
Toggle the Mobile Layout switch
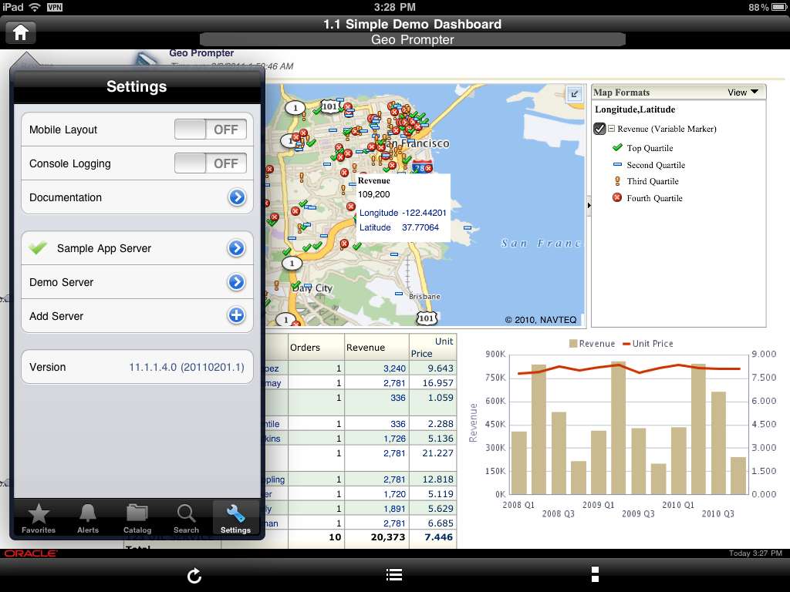[x=210, y=129]
